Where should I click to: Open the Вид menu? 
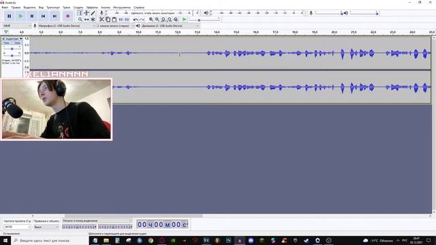click(x=41, y=7)
